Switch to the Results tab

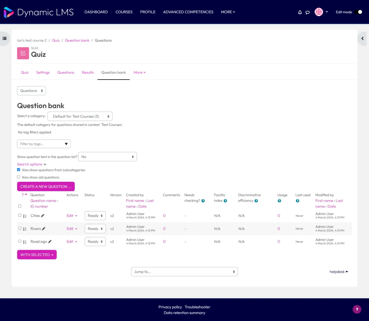pyautogui.click(x=88, y=72)
